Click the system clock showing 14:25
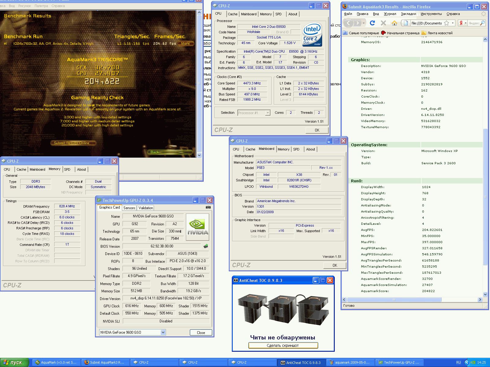The height and width of the screenshot is (367, 490). pos(481,362)
